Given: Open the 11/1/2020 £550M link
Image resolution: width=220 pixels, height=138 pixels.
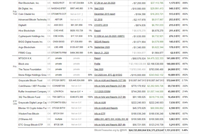Looking at the screenshot, I should [x=102, y=92].
